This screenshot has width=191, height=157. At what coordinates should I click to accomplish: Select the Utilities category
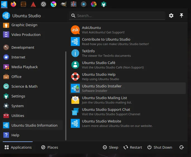click(18, 116)
